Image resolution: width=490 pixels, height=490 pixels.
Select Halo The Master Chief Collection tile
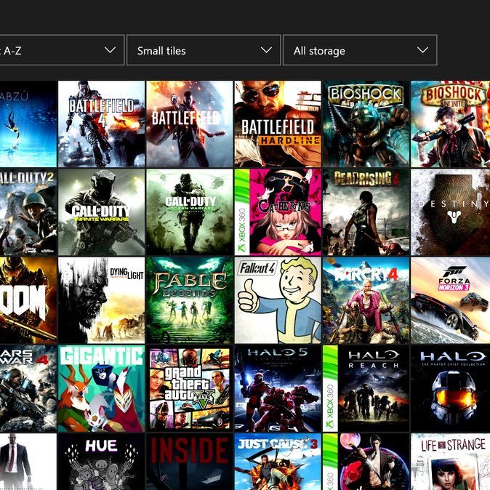[450, 388]
